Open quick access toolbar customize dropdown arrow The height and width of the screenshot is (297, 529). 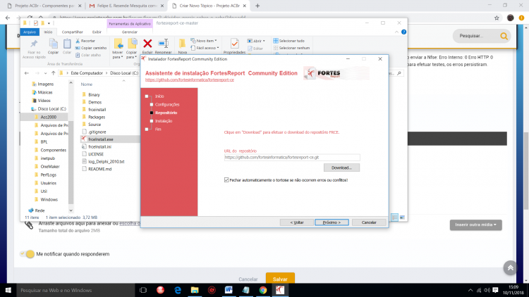coord(49,23)
